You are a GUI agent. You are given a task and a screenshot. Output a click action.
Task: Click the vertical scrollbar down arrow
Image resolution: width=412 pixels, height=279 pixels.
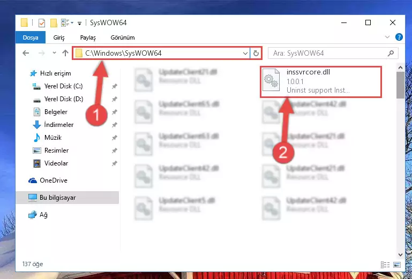tap(400, 254)
